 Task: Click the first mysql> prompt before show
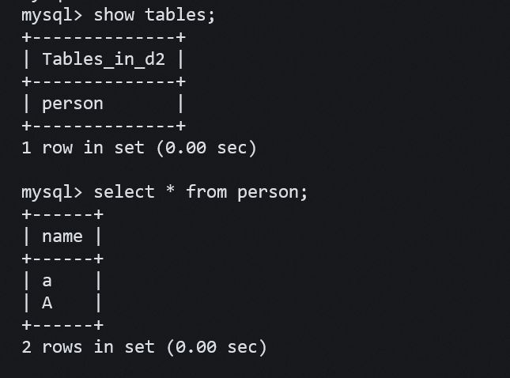pos(52,15)
